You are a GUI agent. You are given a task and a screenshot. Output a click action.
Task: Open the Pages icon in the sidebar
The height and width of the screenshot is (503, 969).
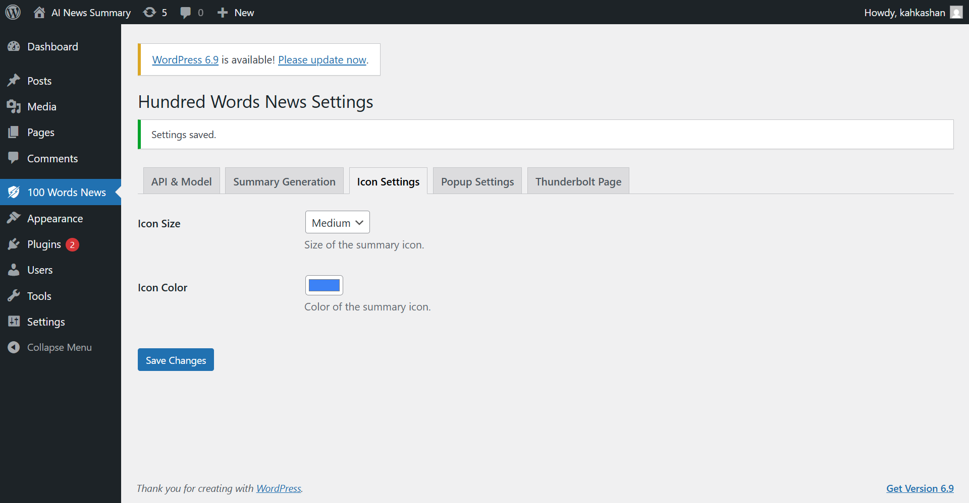pyautogui.click(x=14, y=132)
